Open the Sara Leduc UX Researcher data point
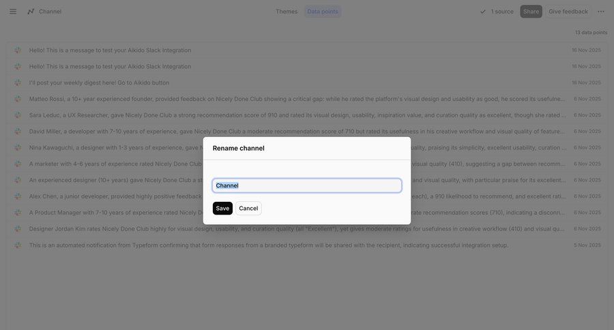The height and width of the screenshot is (330, 614). [x=307, y=115]
